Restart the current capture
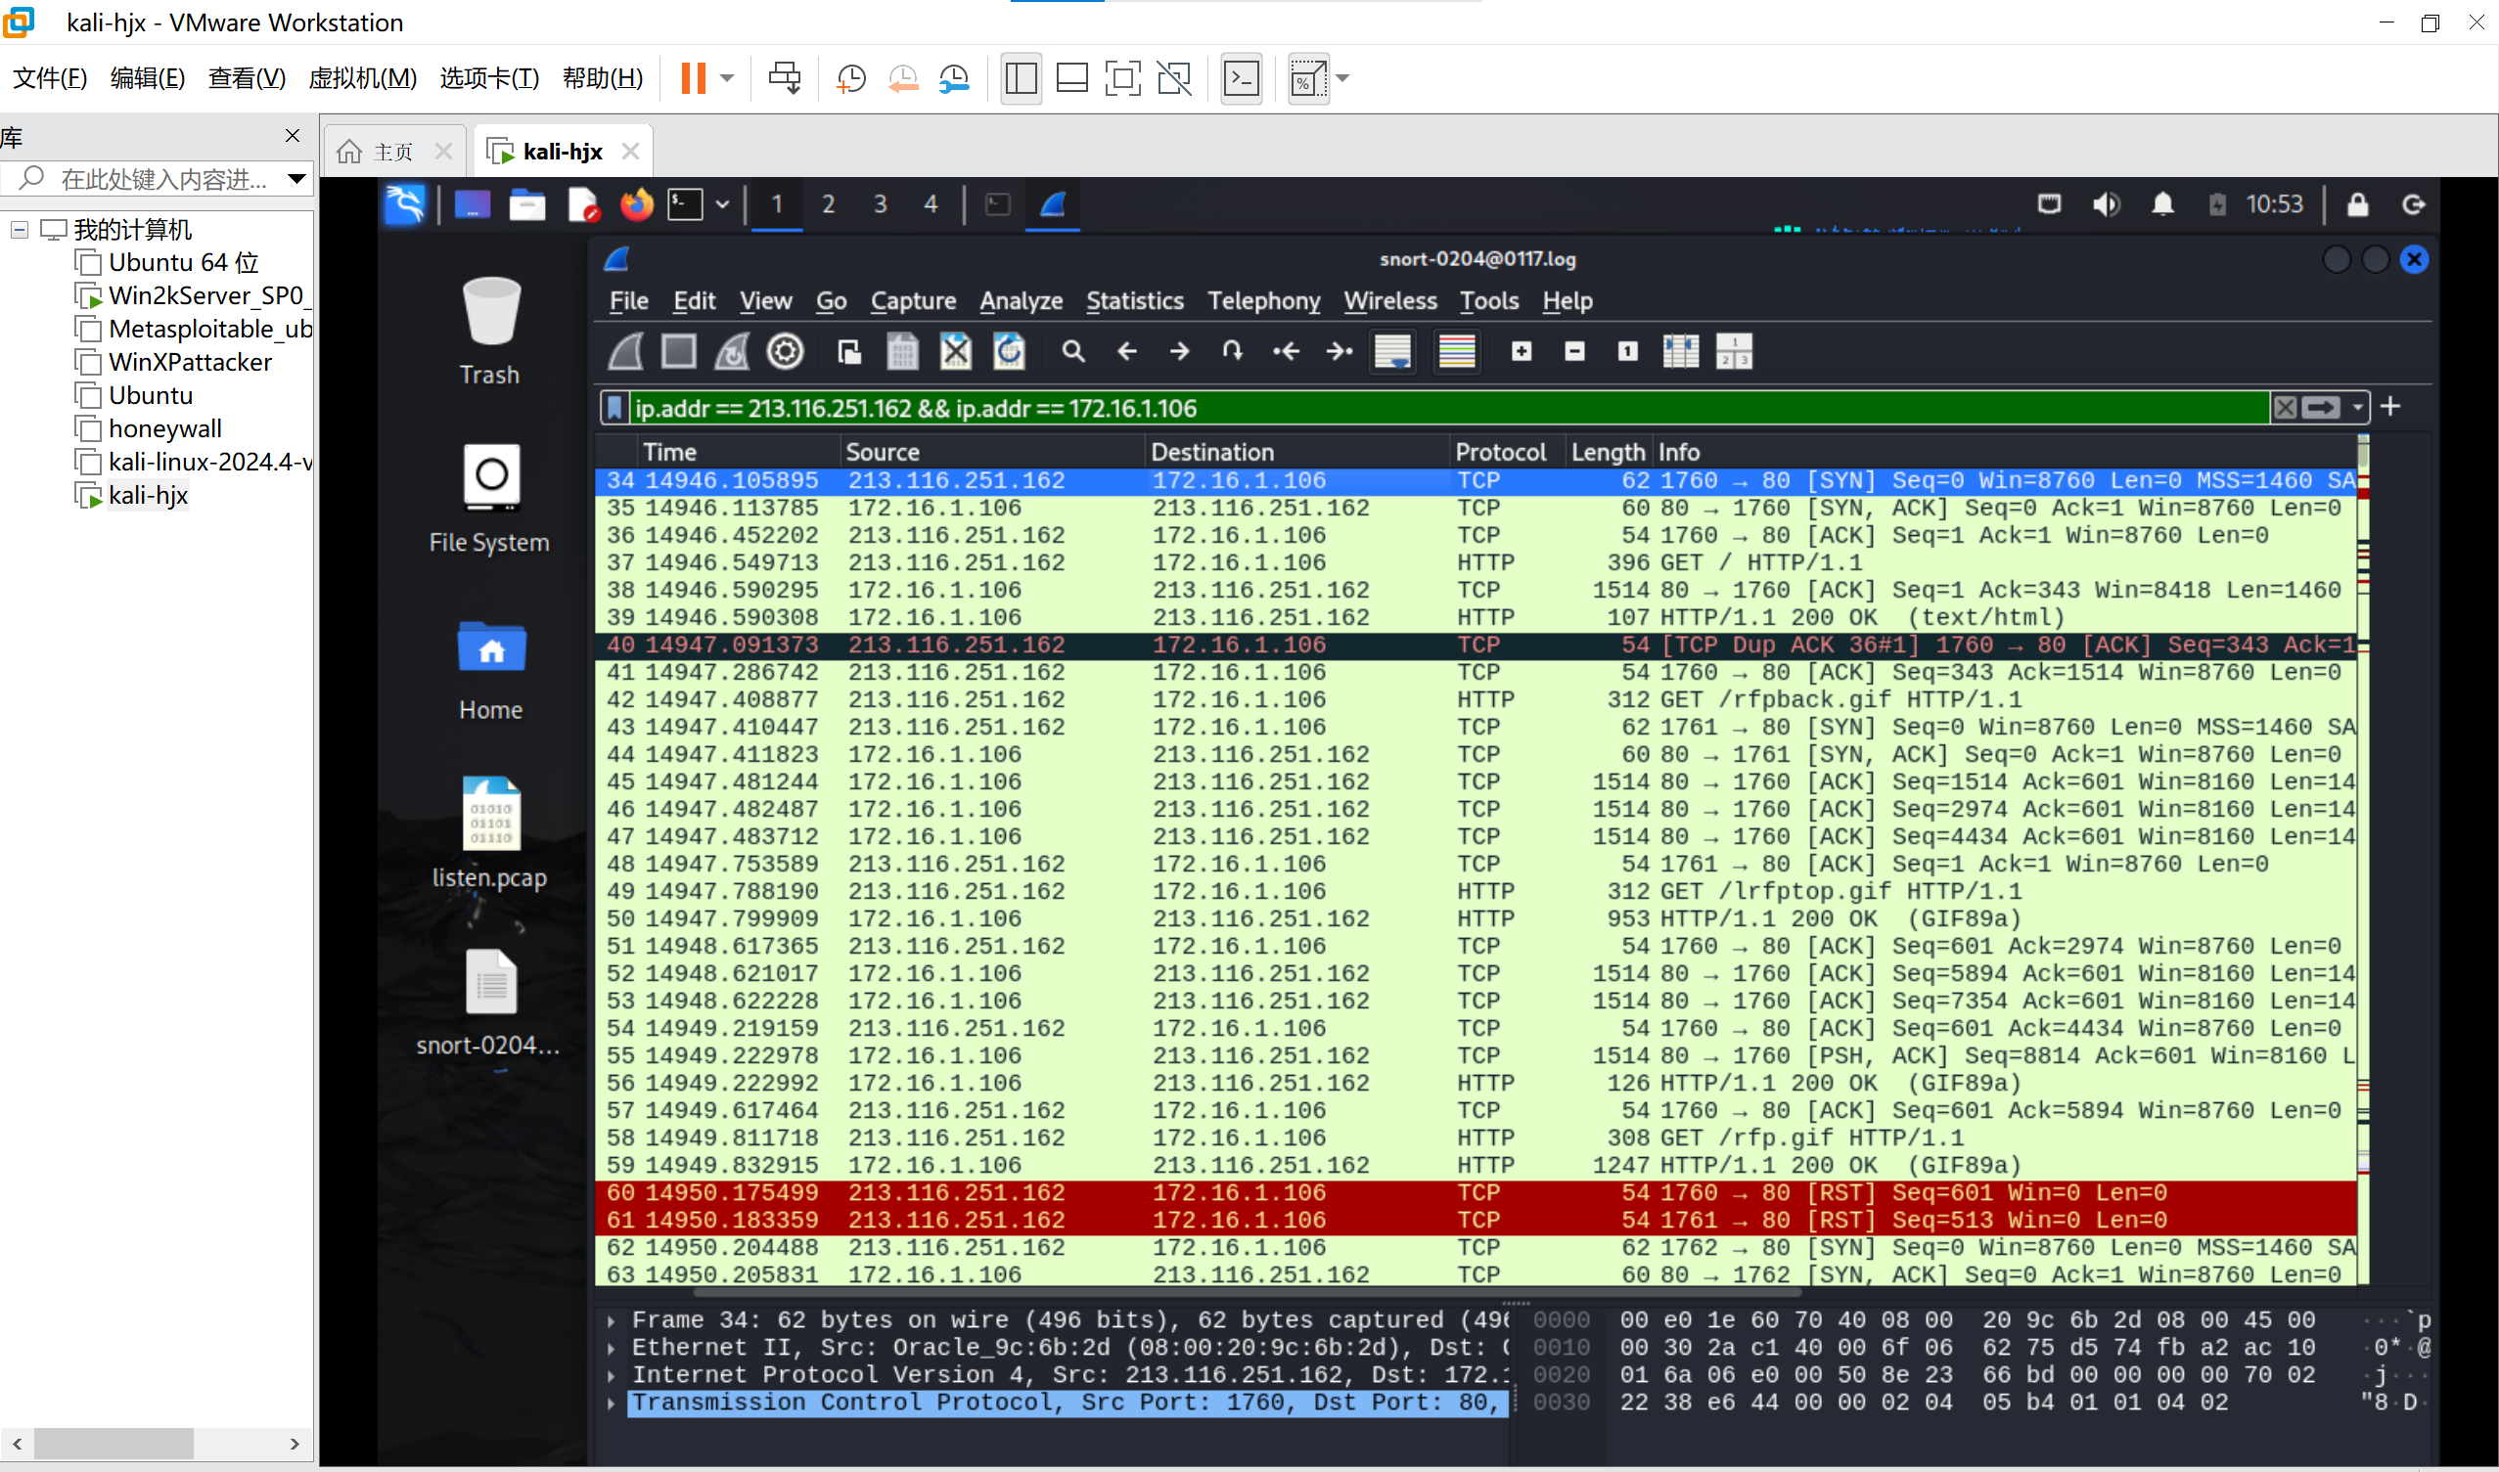Screen dimensions: 2499x1472 (x=732, y=351)
